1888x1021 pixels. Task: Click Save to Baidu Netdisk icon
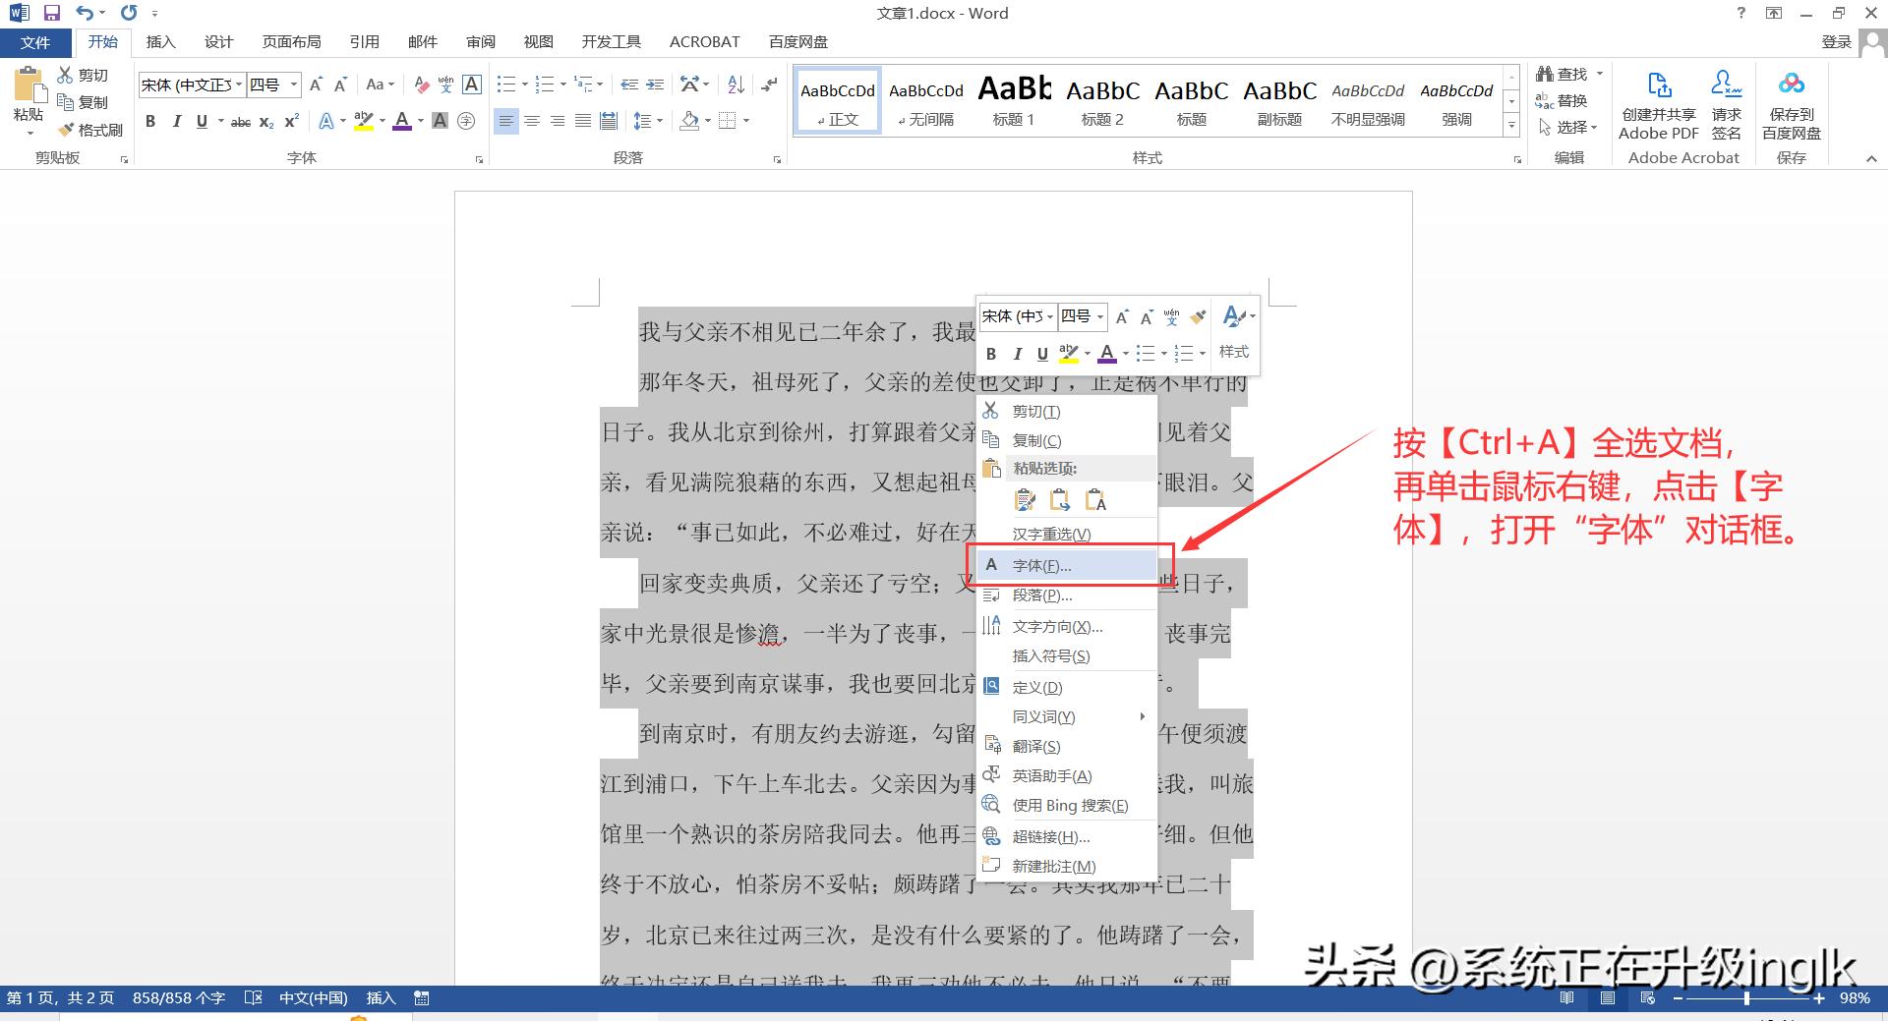tap(1791, 87)
